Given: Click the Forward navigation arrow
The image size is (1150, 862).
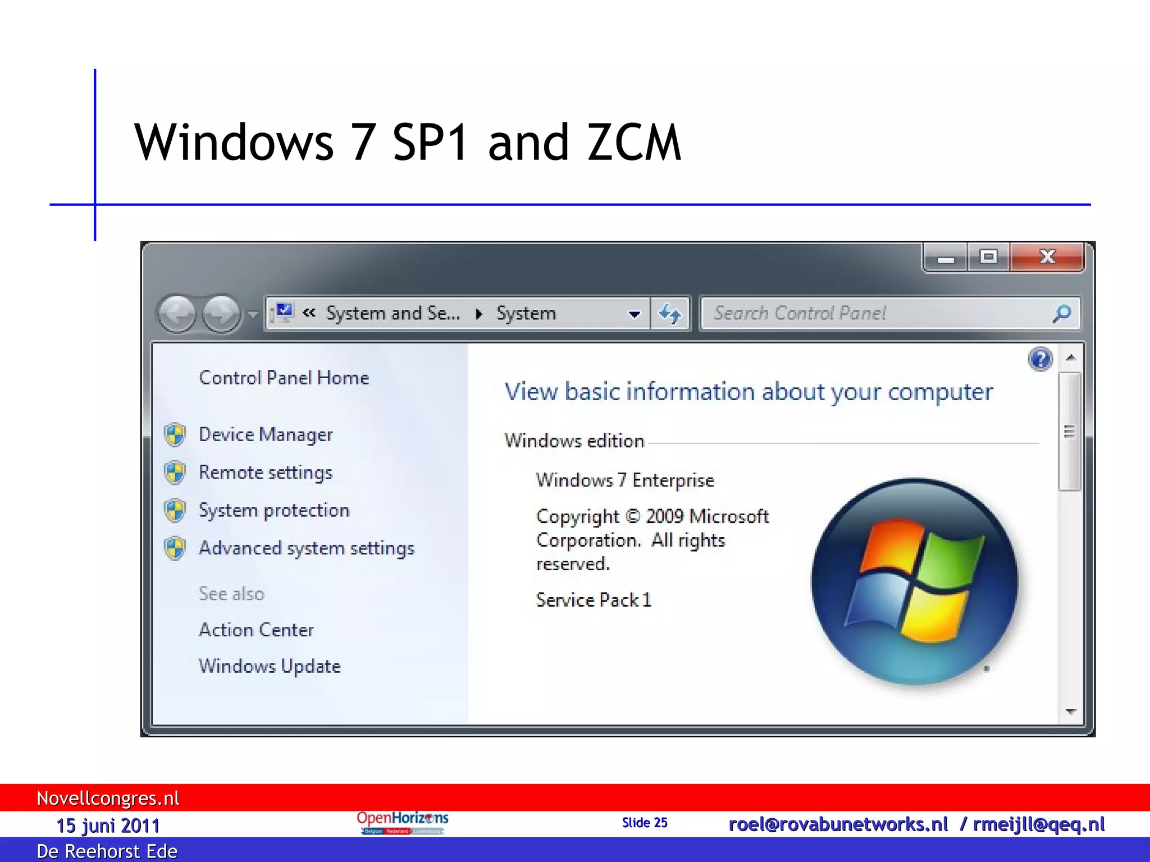Looking at the screenshot, I should pos(221,314).
